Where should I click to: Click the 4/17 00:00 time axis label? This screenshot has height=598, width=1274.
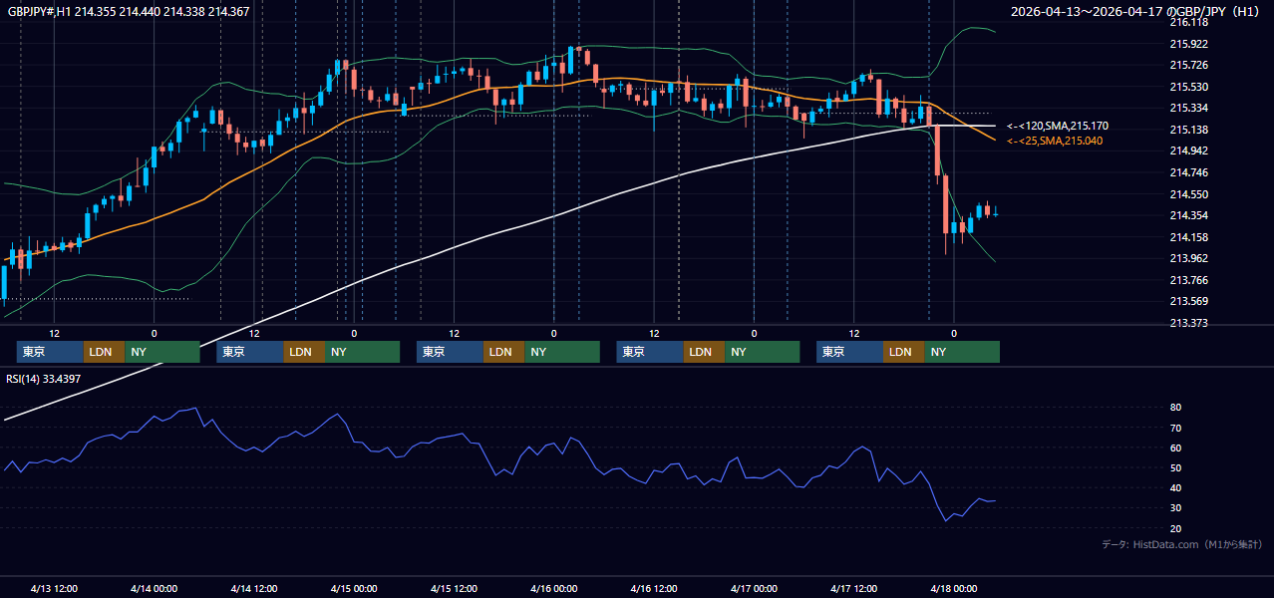coord(754,588)
